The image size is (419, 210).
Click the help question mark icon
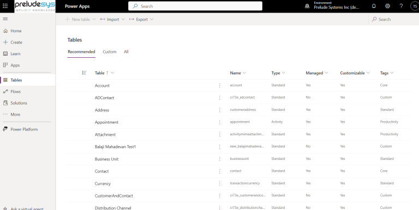point(401,6)
